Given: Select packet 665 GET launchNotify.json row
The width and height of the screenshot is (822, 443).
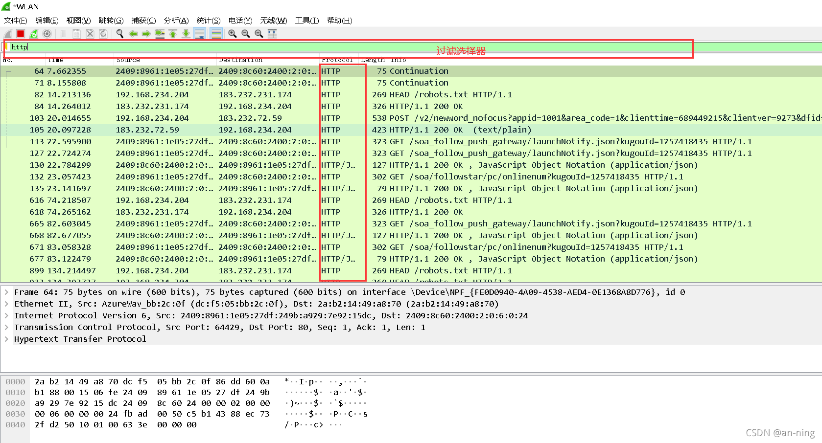Looking at the screenshot, I should click(x=411, y=223).
